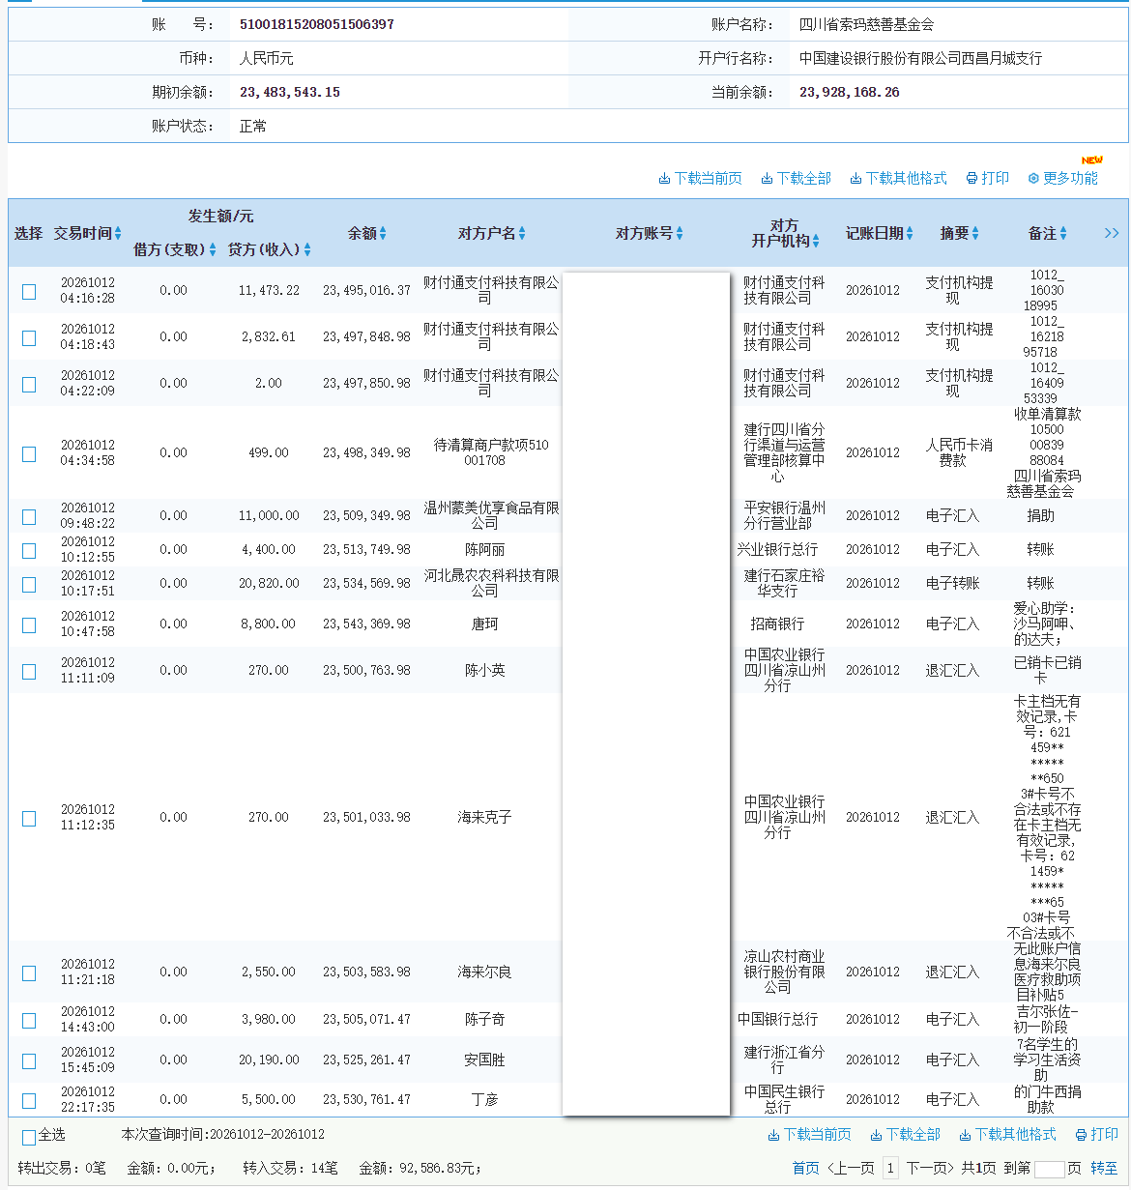
Task: Click 电子转账 summary cell
Action: coord(952,583)
